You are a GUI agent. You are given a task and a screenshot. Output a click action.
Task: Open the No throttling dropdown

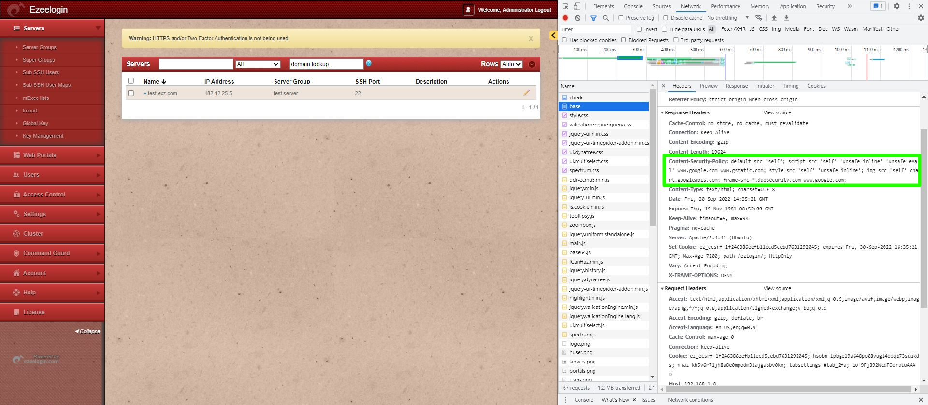coord(728,18)
